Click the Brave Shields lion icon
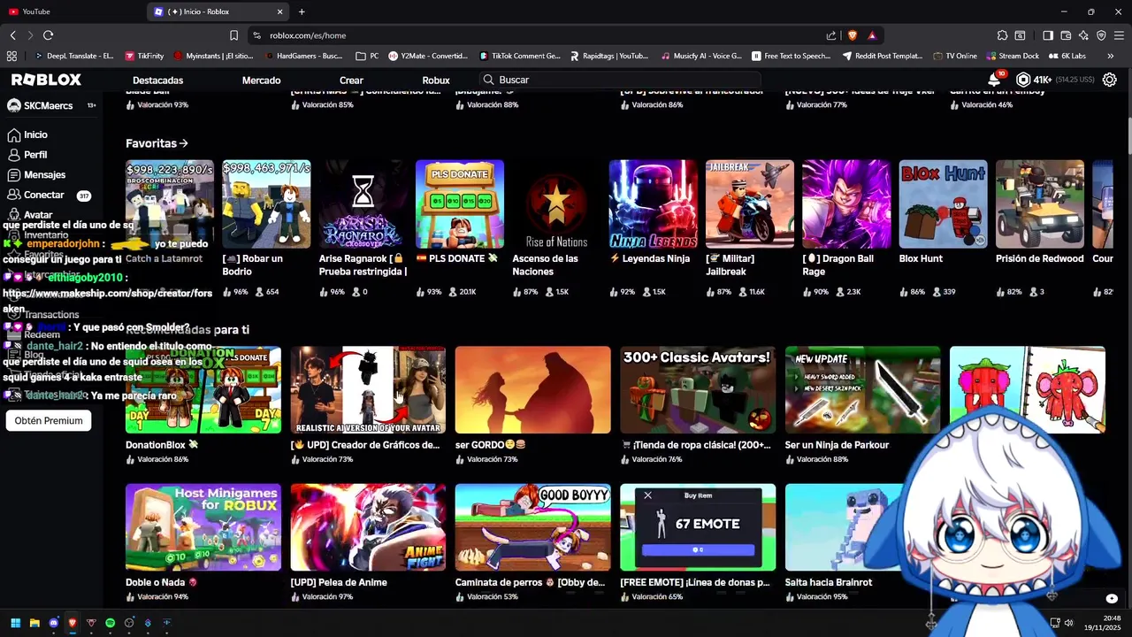 coord(853,35)
